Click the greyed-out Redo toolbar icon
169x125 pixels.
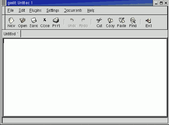pos(83,23)
